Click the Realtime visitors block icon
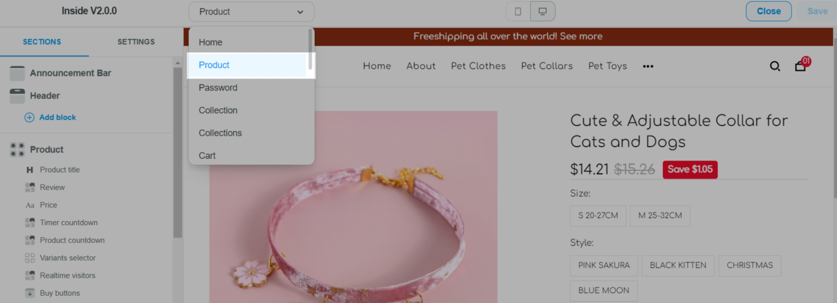 tap(30, 276)
